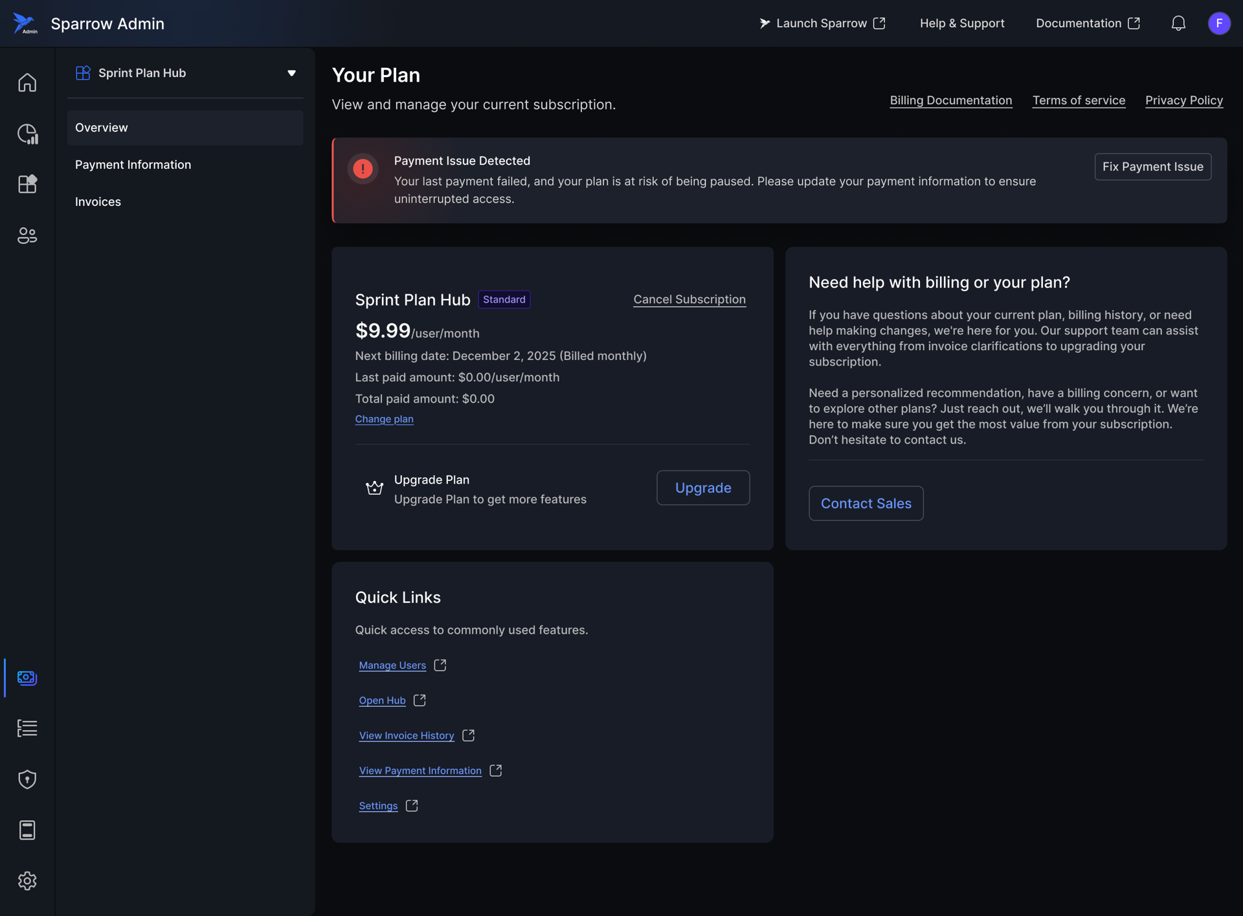The height and width of the screenshot is (916, 1243).
Task: Open the analytics chart sidebar icon
Action: [x=27, y=134]
